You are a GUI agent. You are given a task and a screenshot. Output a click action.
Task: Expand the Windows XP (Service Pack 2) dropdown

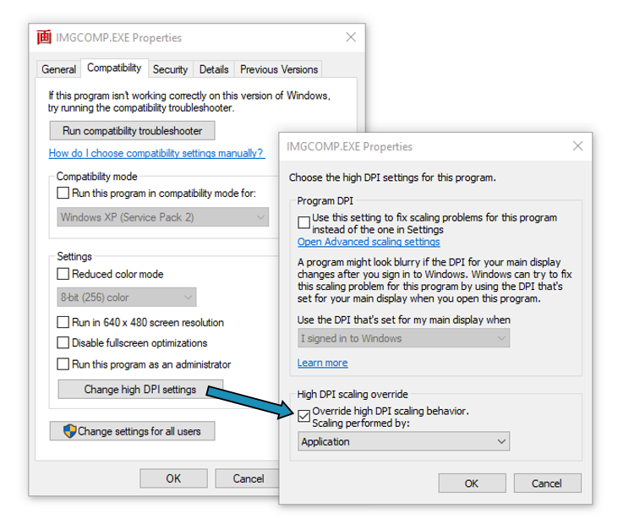click(x=162, y=217)
